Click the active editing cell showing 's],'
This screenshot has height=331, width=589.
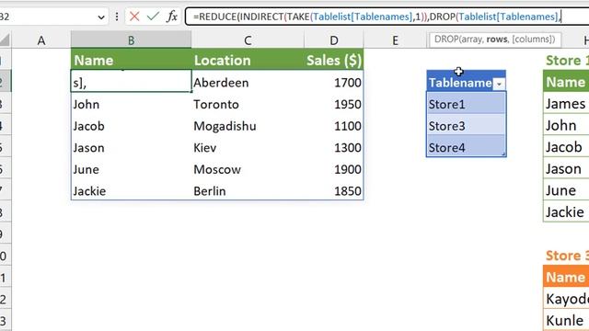click(x=131, y=81)
